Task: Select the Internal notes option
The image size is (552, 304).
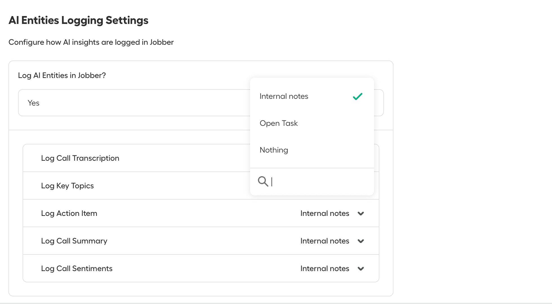Action: (x=284, y=96)
